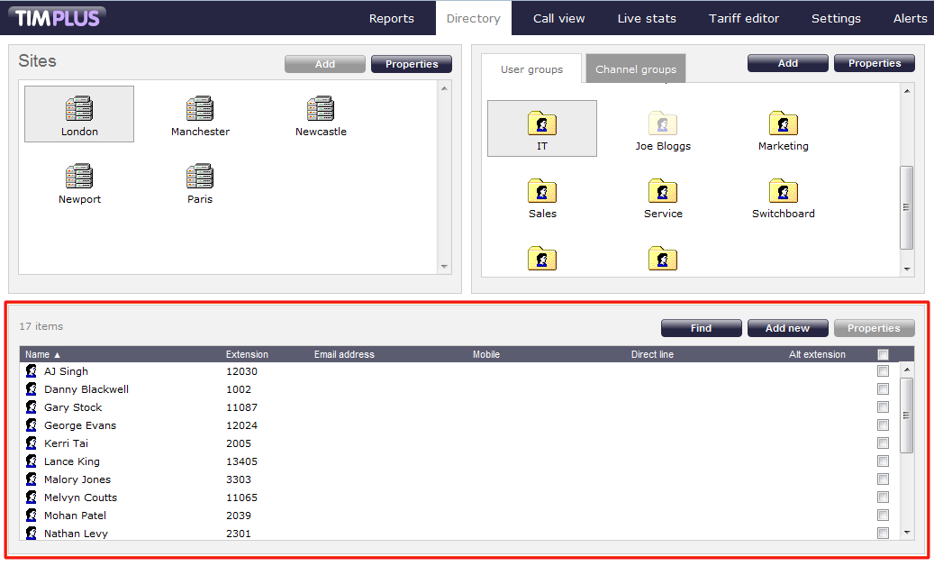Switch to the Channel groups tab
Viewport: 934px width, 566px height.
click(x=636, y=69)
